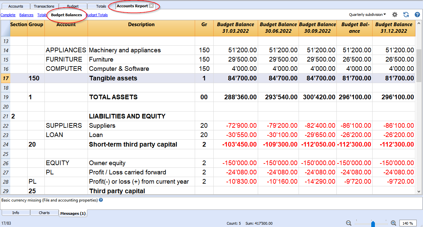Click the EQUITY account cell
This screenshot has height=227, width=423.
coord(66,163)
